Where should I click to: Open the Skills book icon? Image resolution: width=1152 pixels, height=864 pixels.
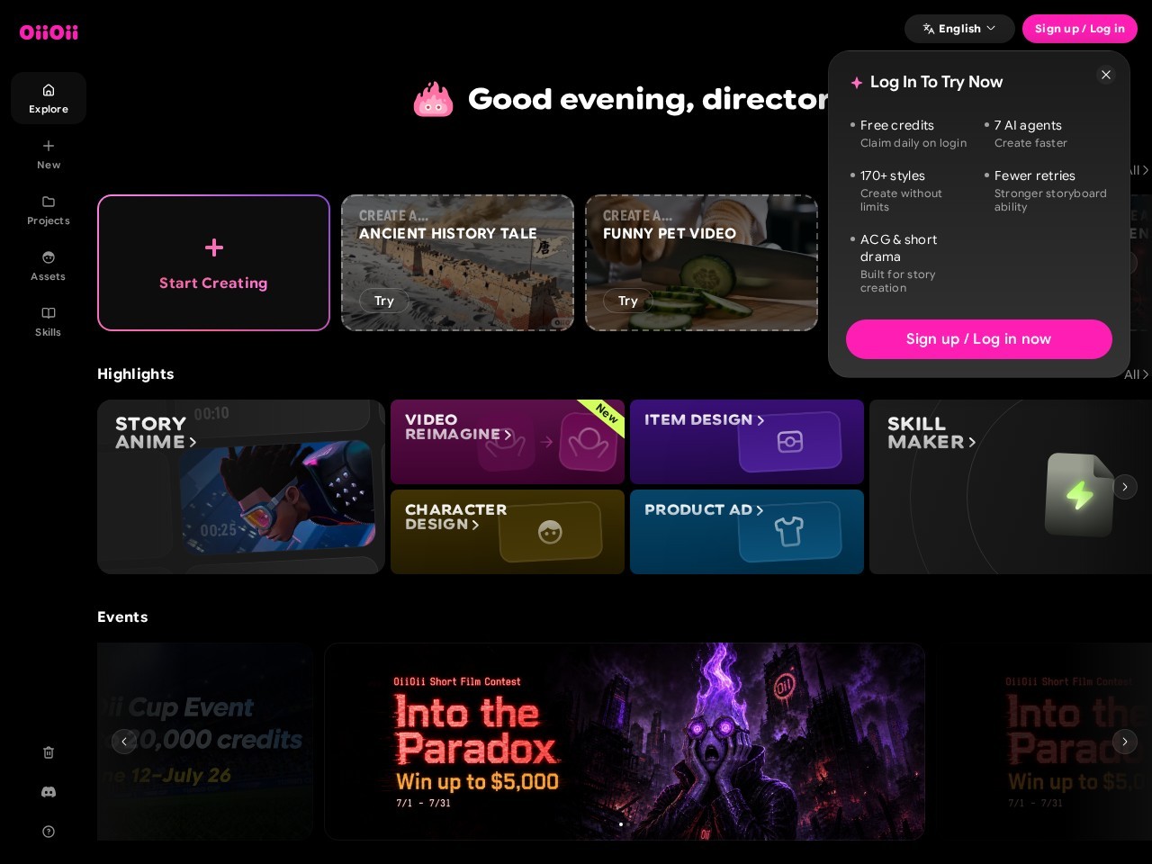49,313
